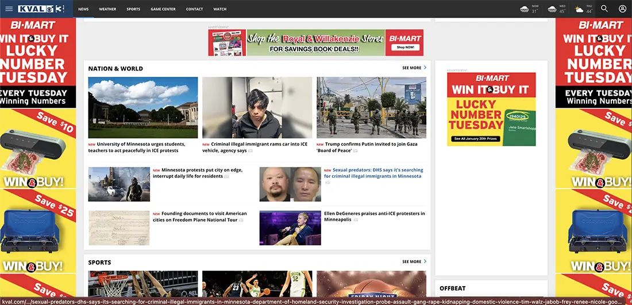Click gallery icon beside Ellen DeGeneres headline
The height and width of the screenshot is (305, 632).
pyautogui.click(x=356, y=220)
